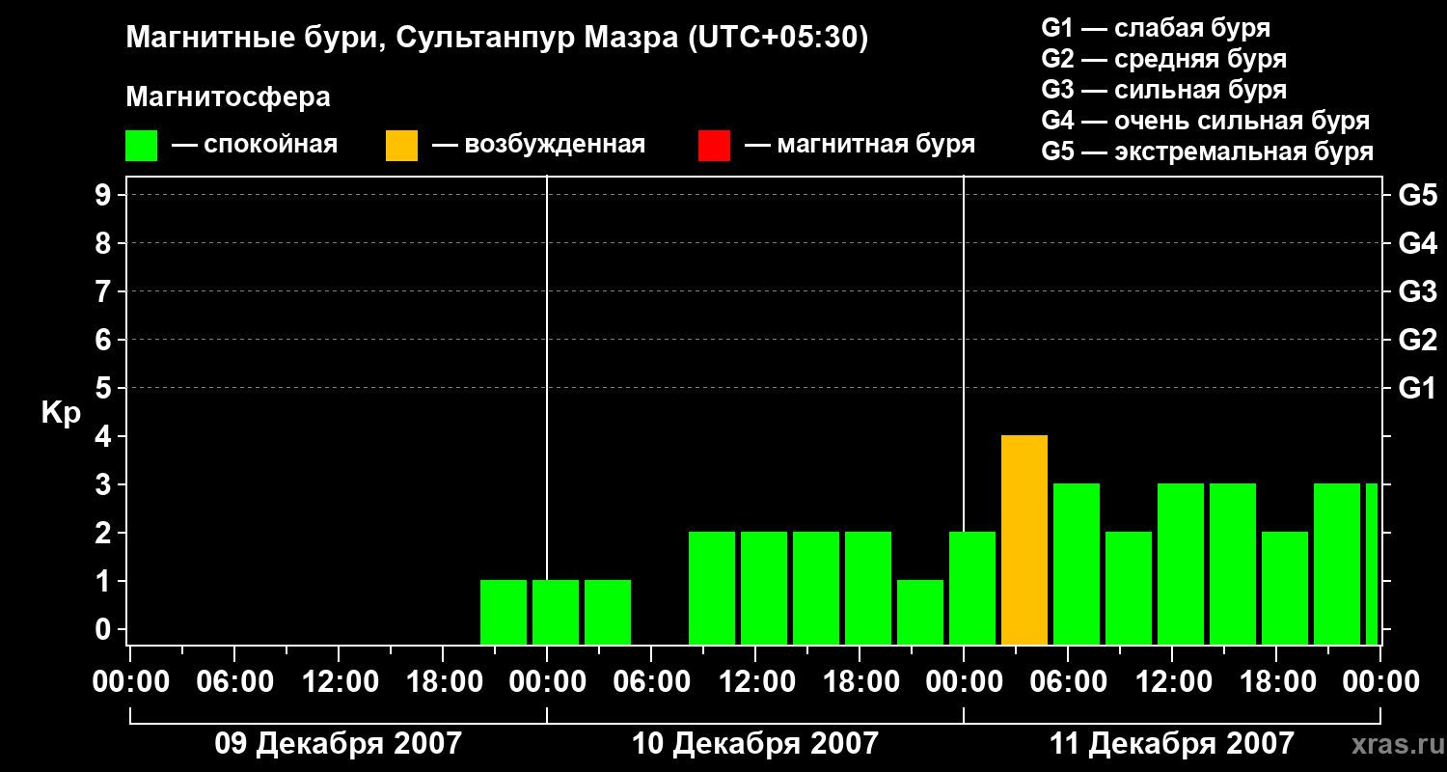Click the «G5 — экстремальная буря» legend line
Viewport: 1447px width, 772px height.
(x=1208, y=152)
